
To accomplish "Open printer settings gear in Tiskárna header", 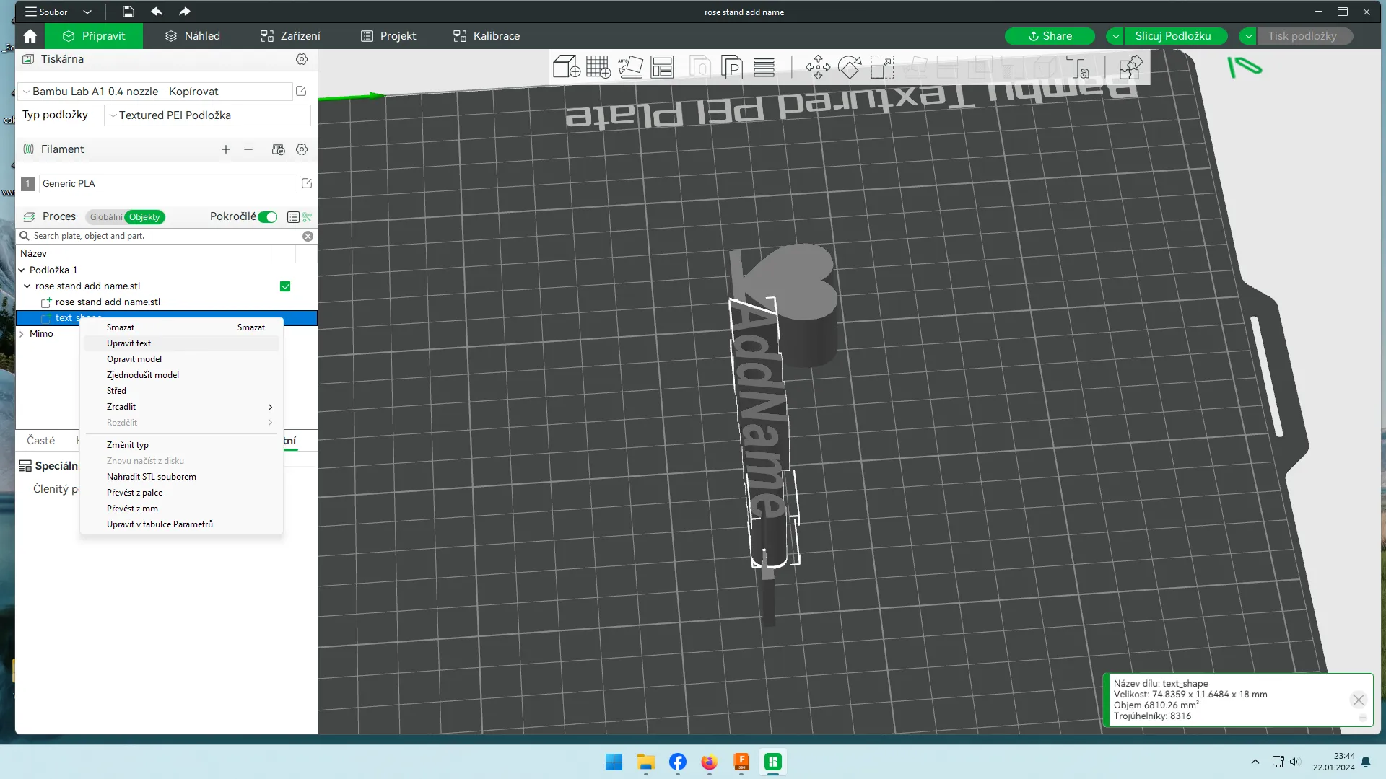I will click(x=302, y=59).
